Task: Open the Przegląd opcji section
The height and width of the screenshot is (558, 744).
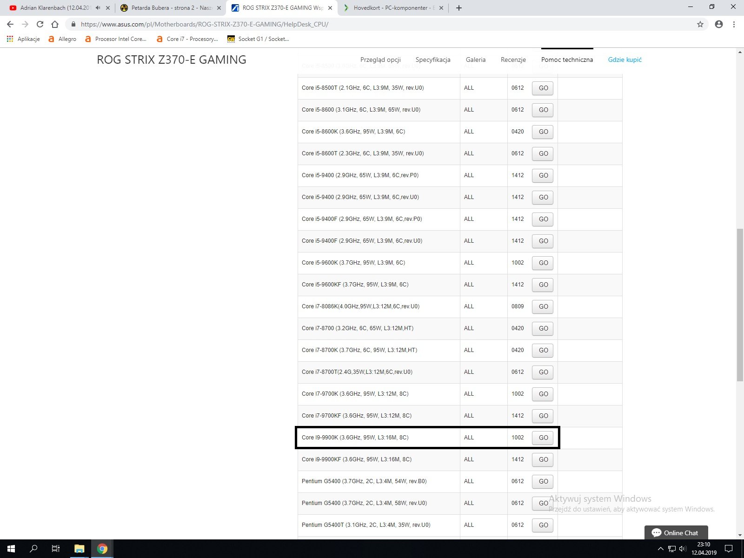Action: click(x=380, y=60)
